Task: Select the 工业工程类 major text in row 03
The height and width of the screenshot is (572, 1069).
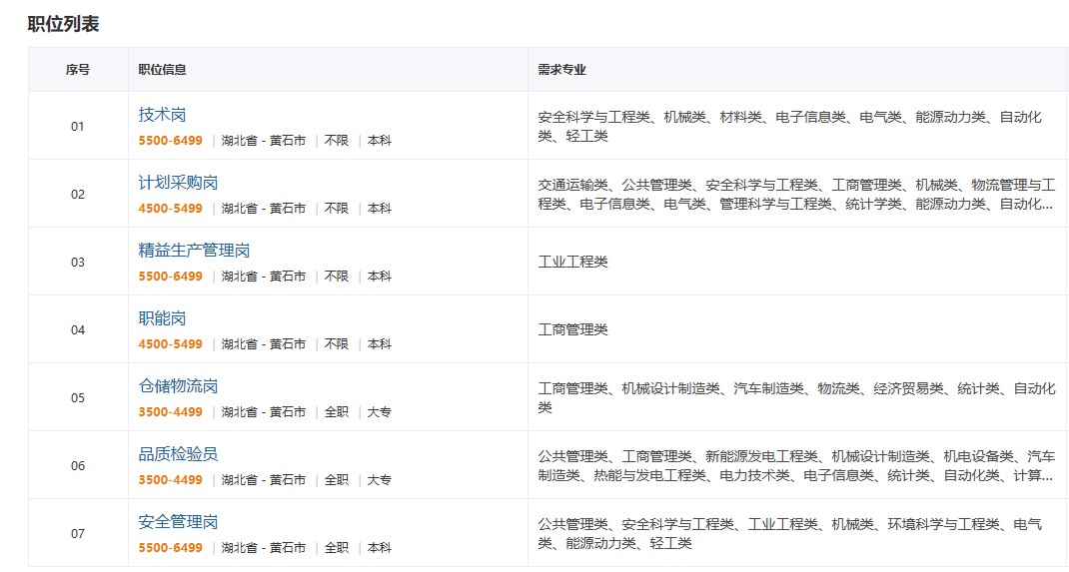Action: pos(572,262)
